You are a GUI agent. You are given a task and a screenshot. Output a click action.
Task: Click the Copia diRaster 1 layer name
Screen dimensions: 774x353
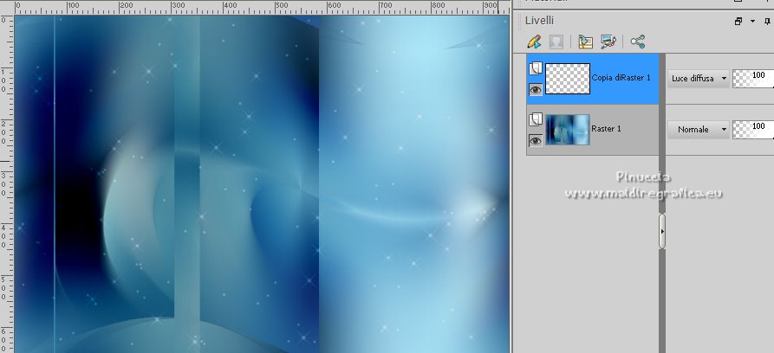coord(621,78)
